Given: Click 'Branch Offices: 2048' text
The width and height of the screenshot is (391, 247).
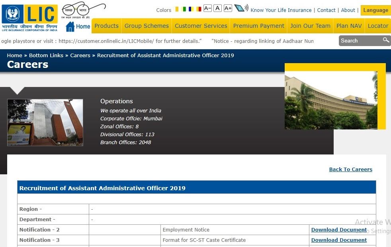Looking at the screenshot, I should coord(126,143).
